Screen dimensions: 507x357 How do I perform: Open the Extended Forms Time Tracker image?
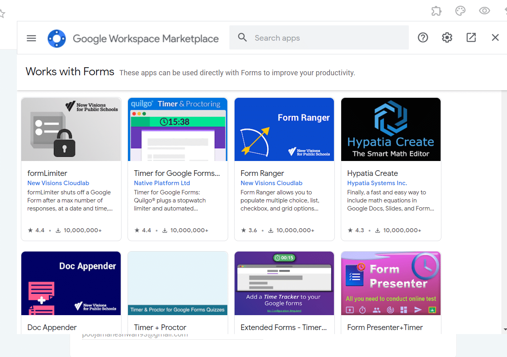(x=284, y=283)
